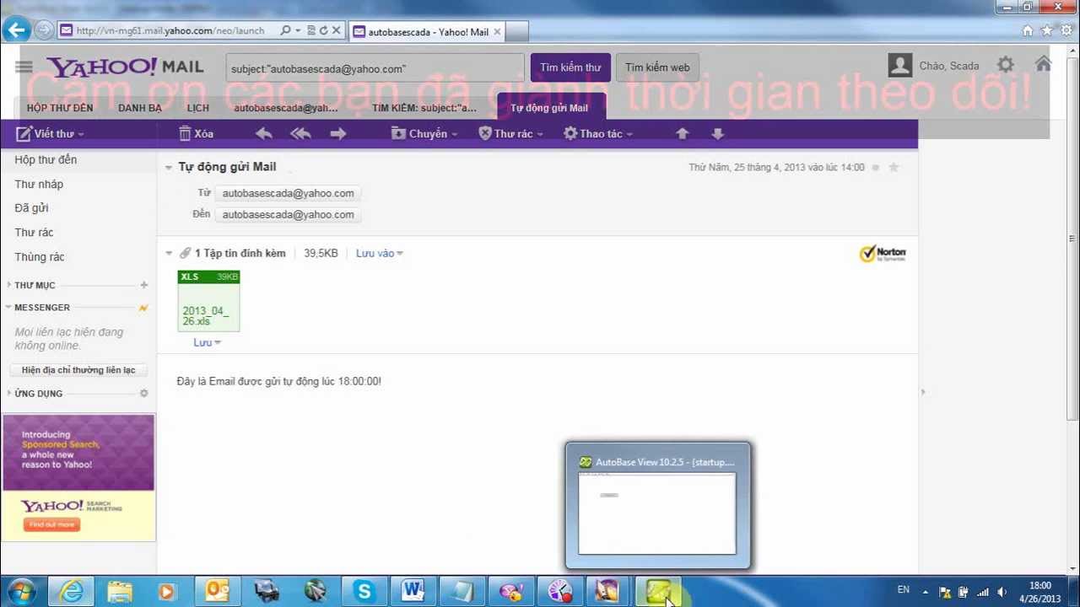This screenshot has height=607, width=1080.
Task: Show hidden system tray icons
Action: [x=926, y=592]
